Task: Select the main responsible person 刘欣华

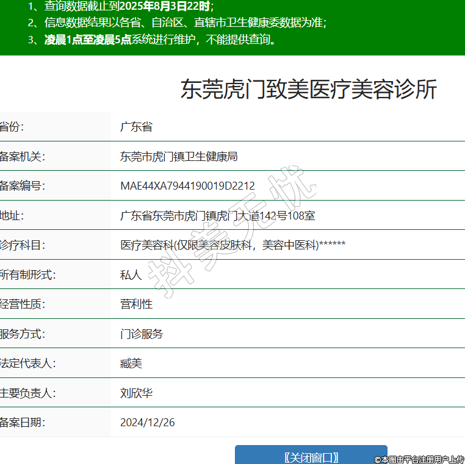Action: 136,393
